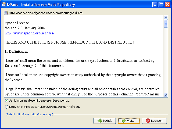Go back with the Zurück button
The width and height of the screenshot is (172, 129).
[105, 121]
